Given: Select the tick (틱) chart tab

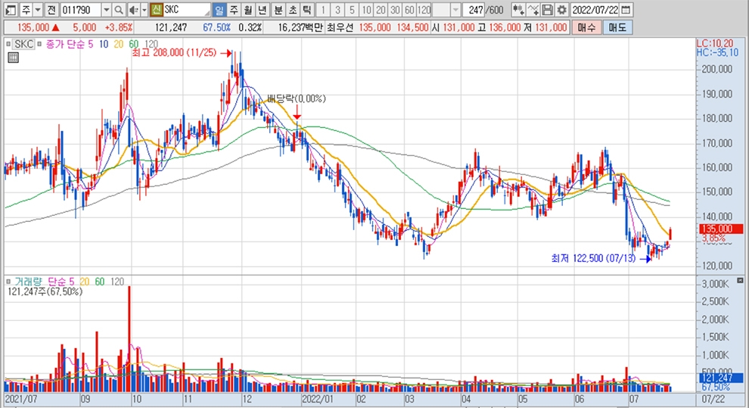Looking at the screenshot, I should [306, 10].
